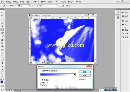
Task: Open the Layers panel (图层)
Action: point(125,30)
